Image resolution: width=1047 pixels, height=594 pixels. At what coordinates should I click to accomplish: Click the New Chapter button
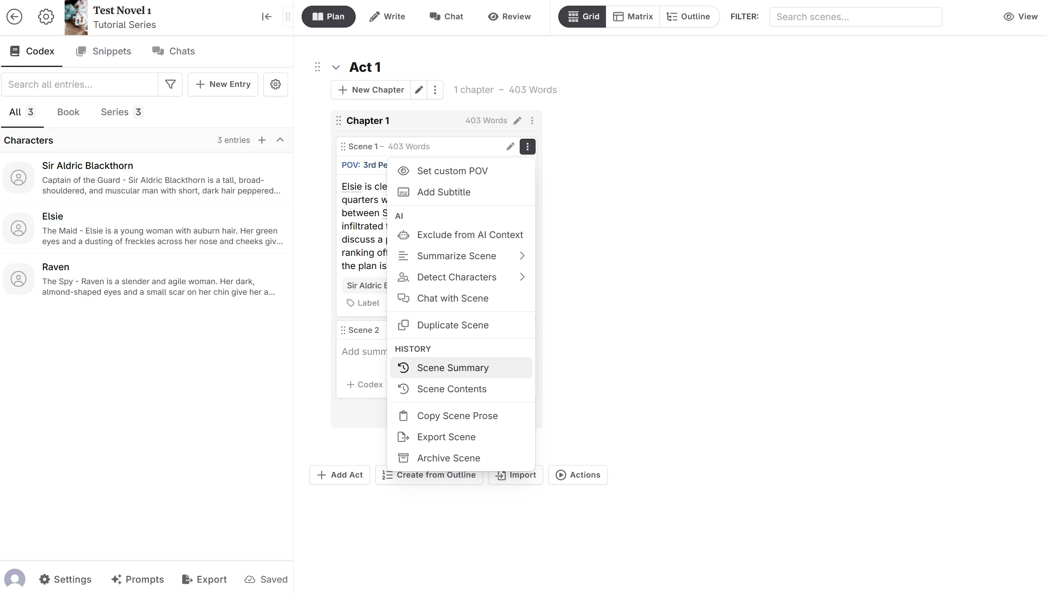pyautogui.click(x=371, y=90)
